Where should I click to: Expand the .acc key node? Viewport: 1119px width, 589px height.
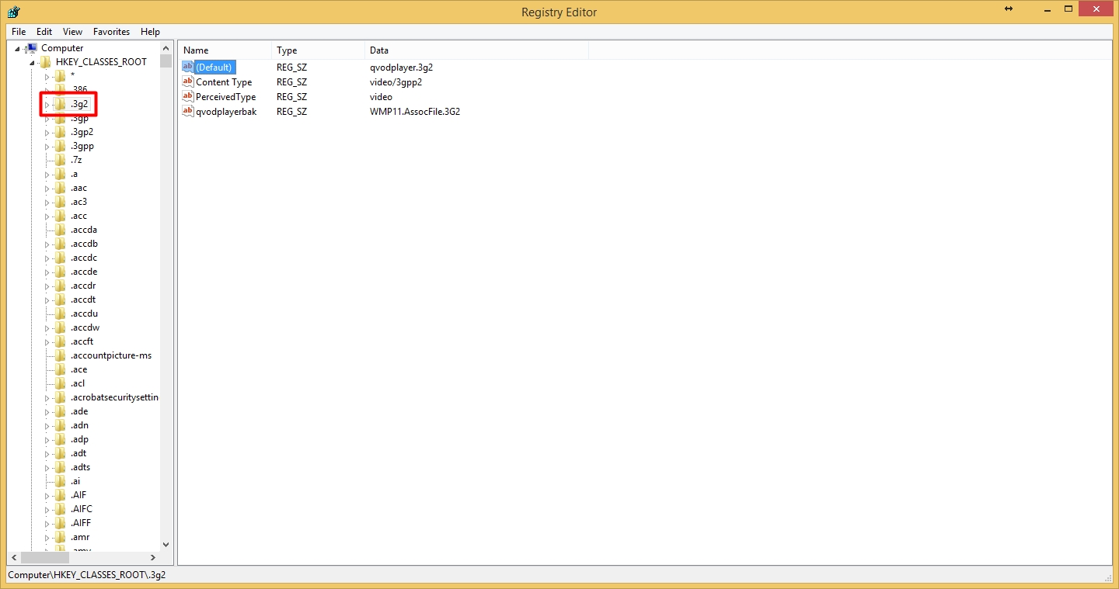tap(47, 216)
